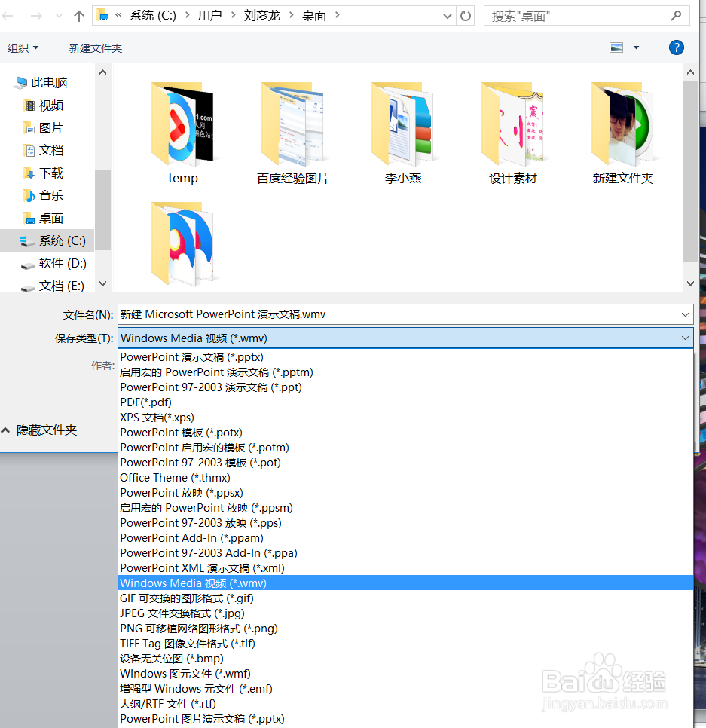
Task: Choose TIFF Tag 图像文件格式 (*.tif)
Action: tap(405, 644)
